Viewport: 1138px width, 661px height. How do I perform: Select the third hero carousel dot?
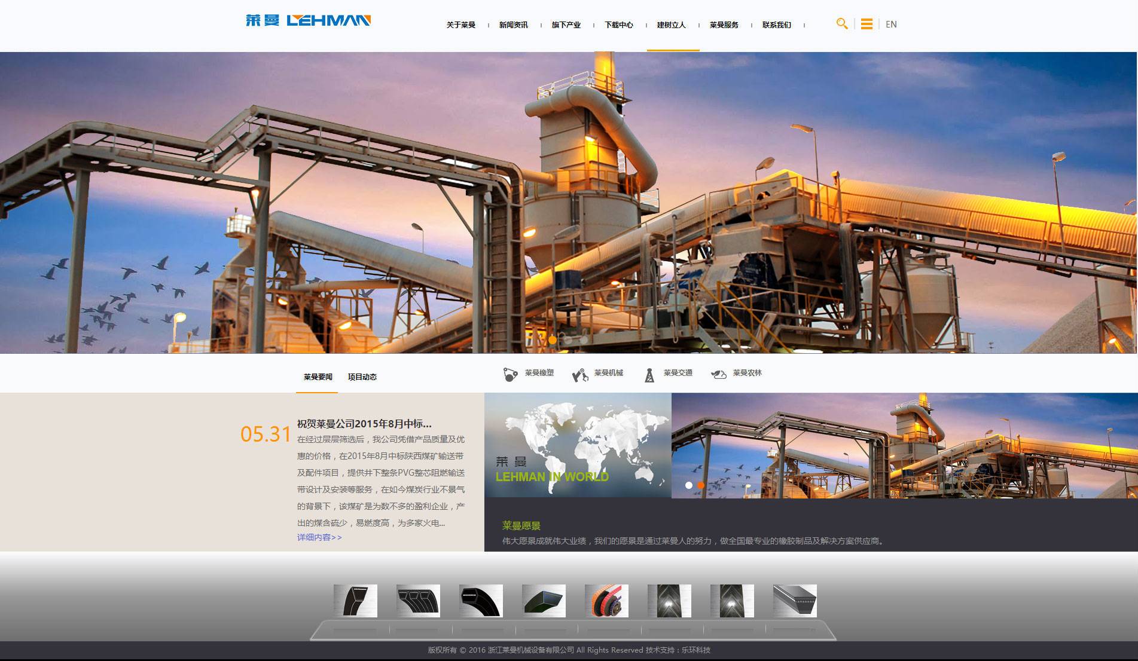584,339
